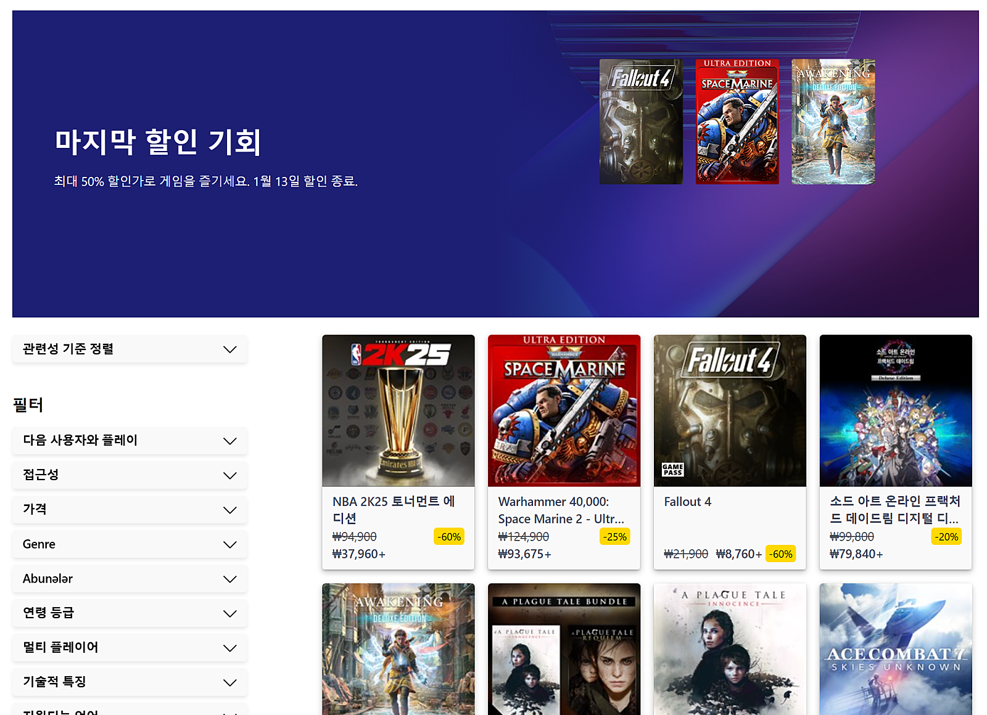Expand the Genre filter
Image resolution: width=987 pixels, height=715 pixels.
click(130, 544)
